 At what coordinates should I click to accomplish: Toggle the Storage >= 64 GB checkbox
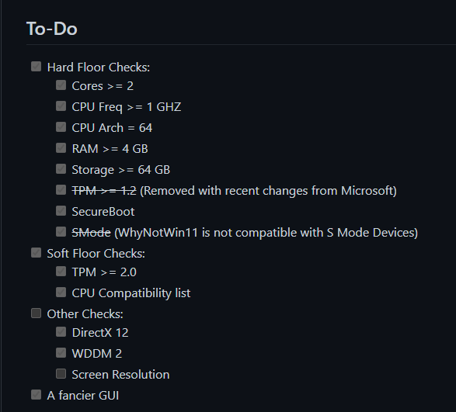tap(61, 169)
